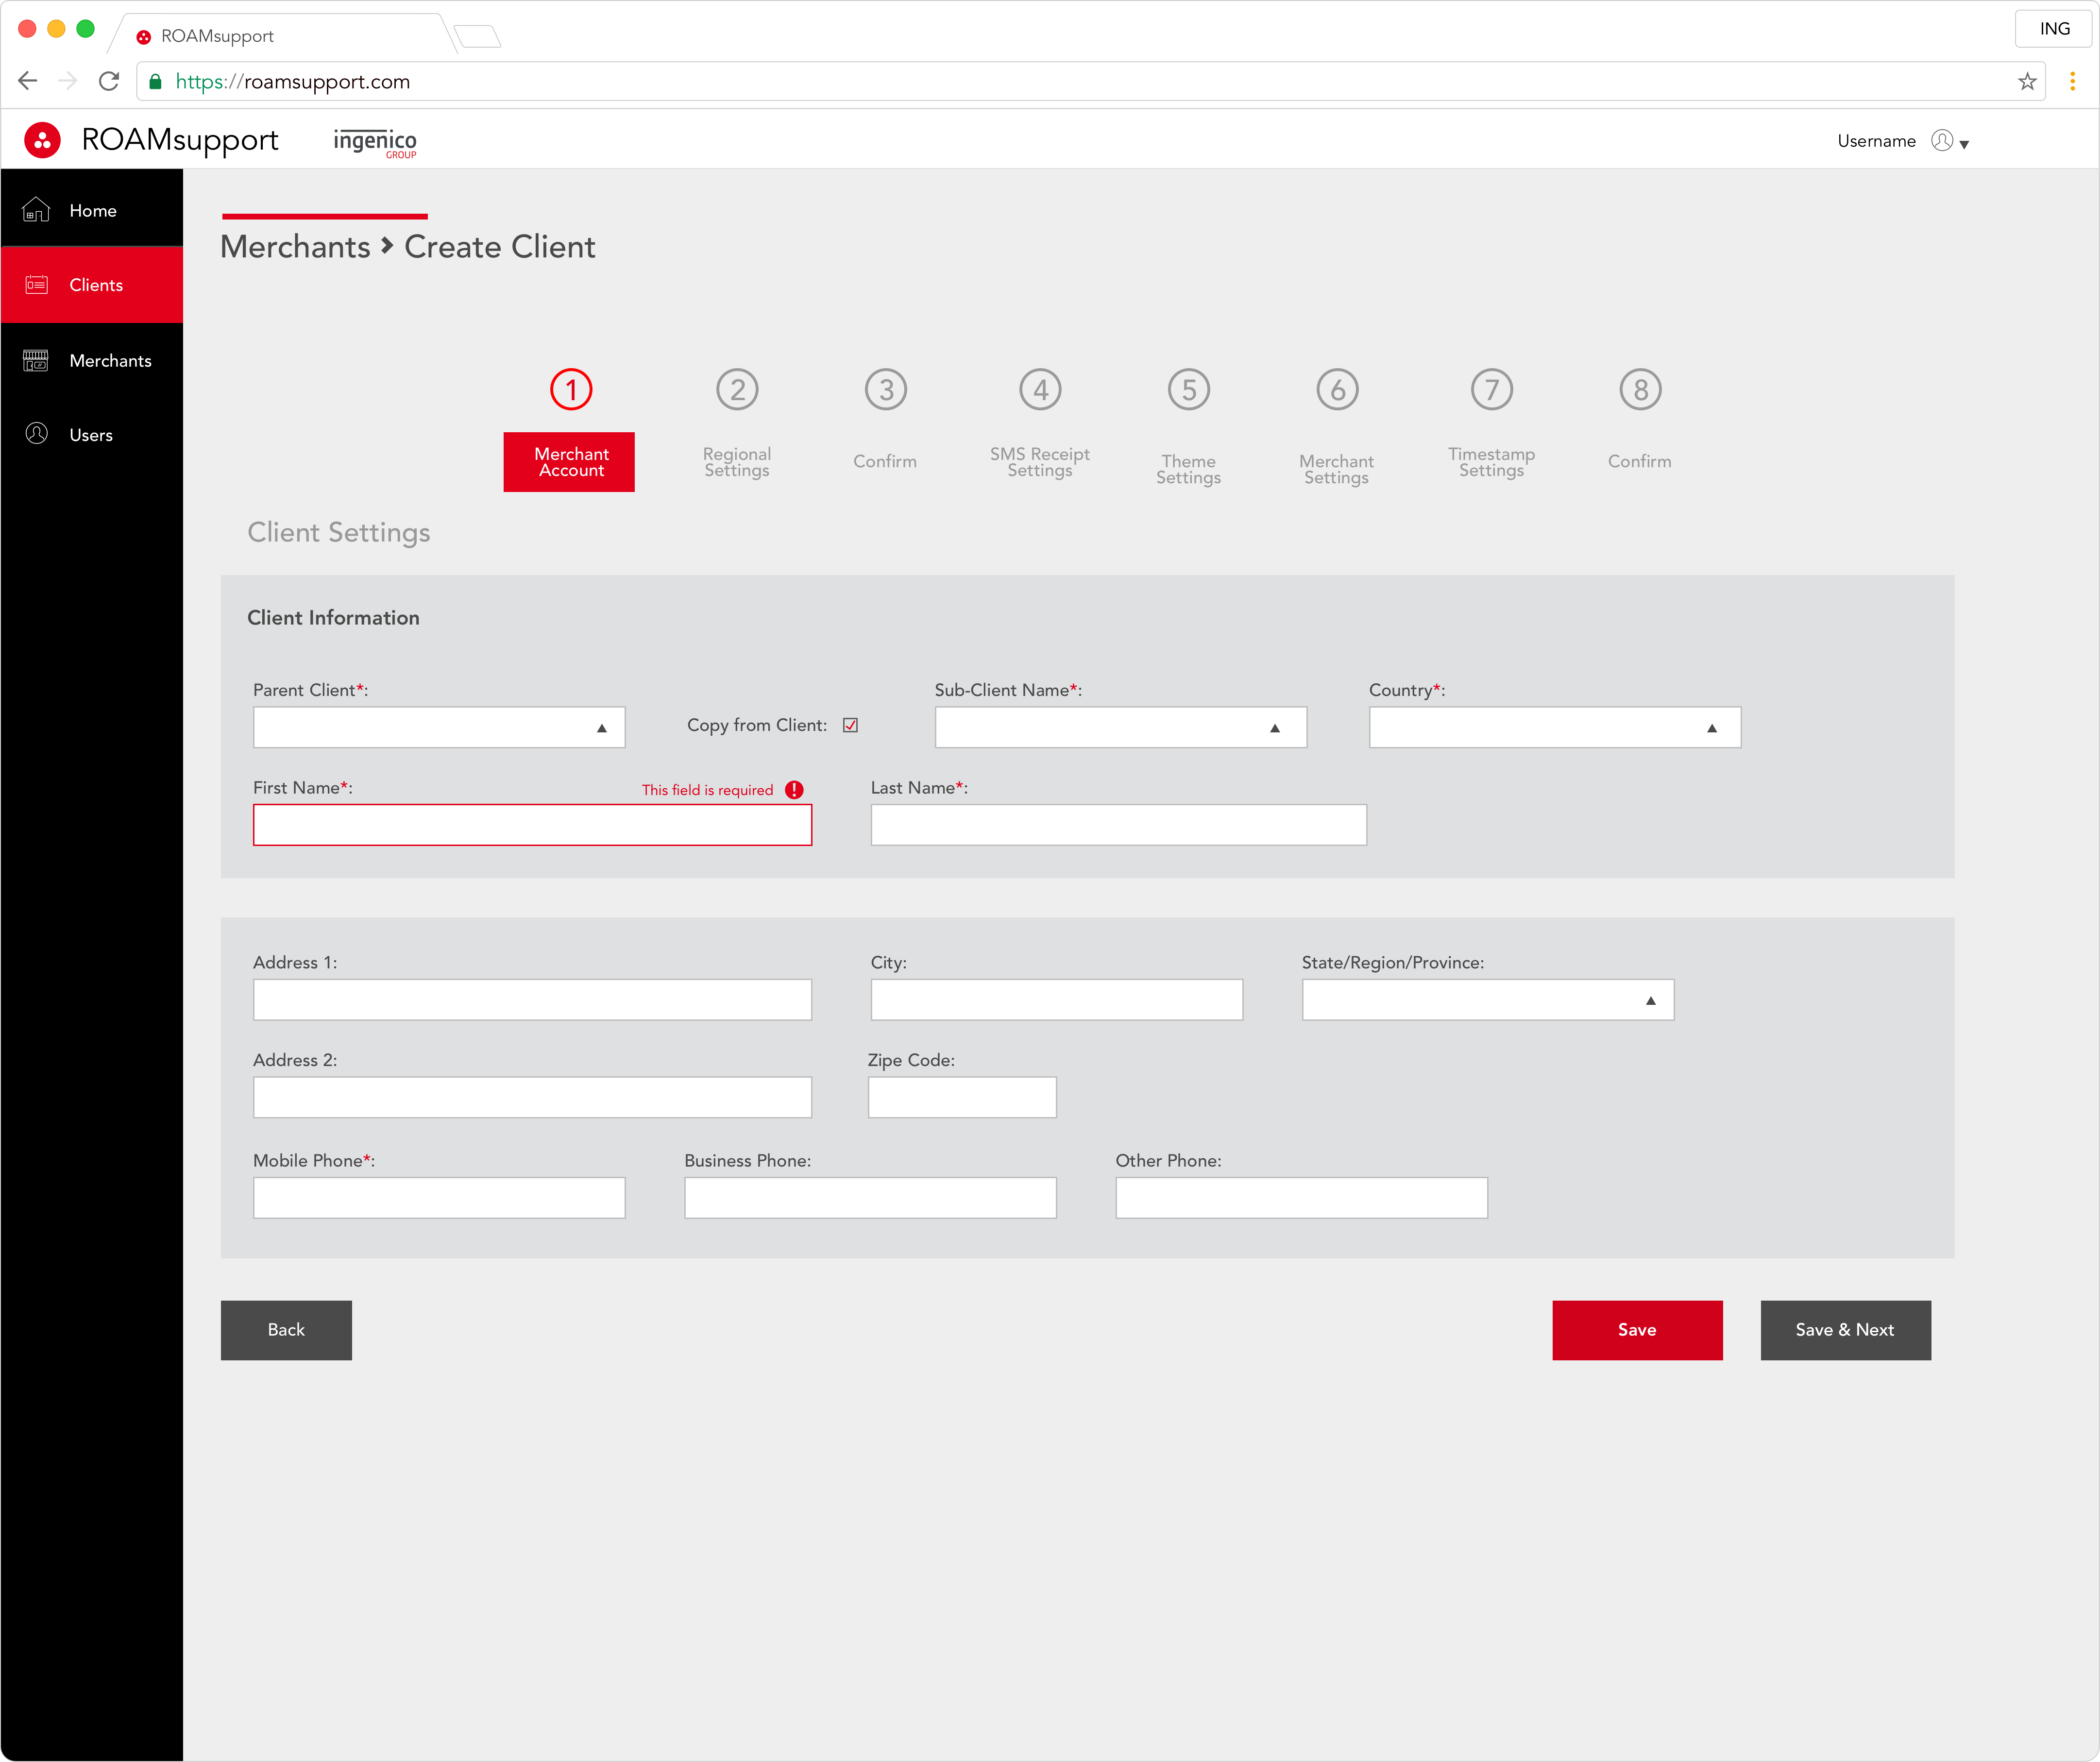
Task: Click into the Other Phone field
Action: coord(1302,1198)
